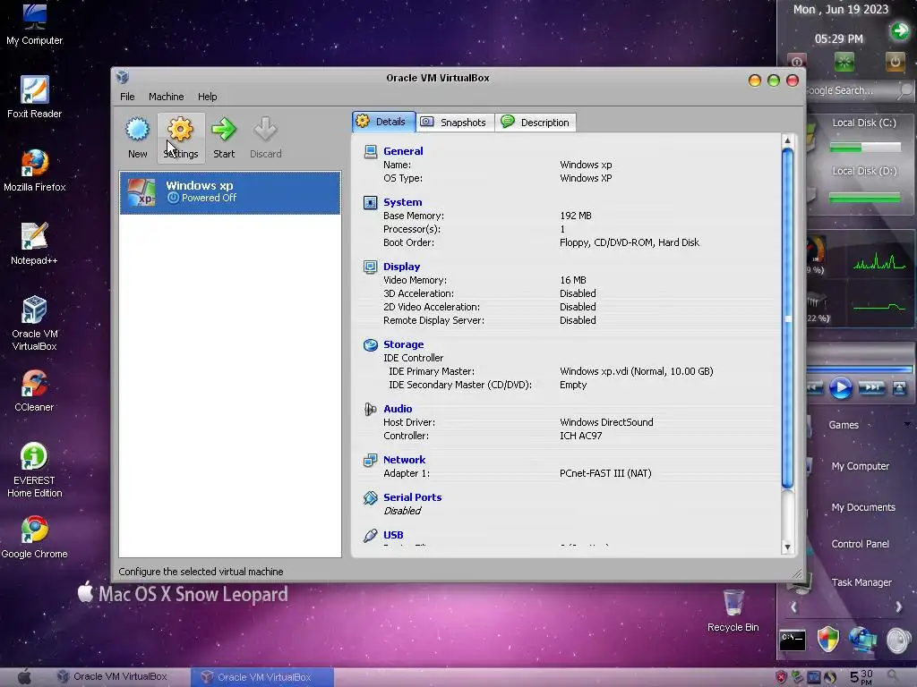Click the details pane scroll up arrow
917x687 pixels.
coord(787,140)
